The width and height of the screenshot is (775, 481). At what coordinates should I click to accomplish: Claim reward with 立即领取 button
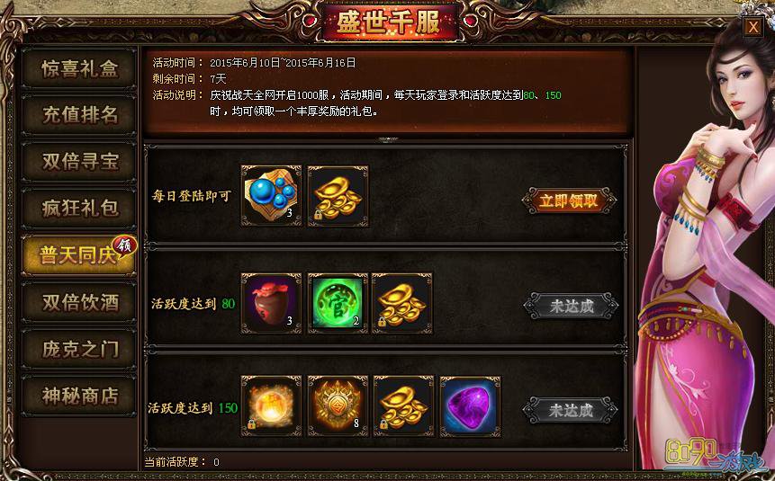[x=569, y=200]
